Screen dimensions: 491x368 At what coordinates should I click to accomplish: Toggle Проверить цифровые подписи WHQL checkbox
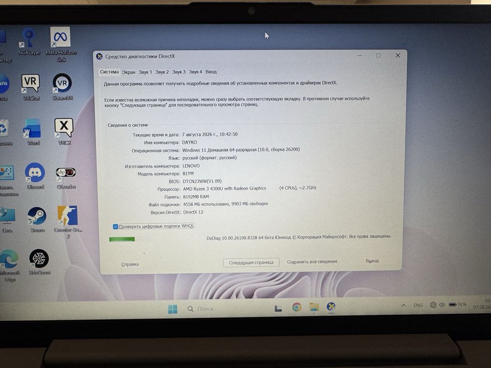116,226
